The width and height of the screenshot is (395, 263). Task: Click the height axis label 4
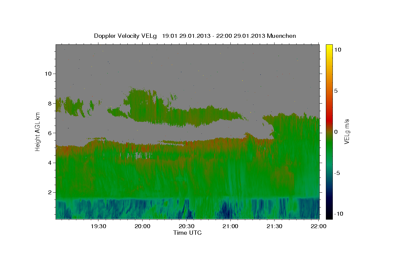pos(49,163)
